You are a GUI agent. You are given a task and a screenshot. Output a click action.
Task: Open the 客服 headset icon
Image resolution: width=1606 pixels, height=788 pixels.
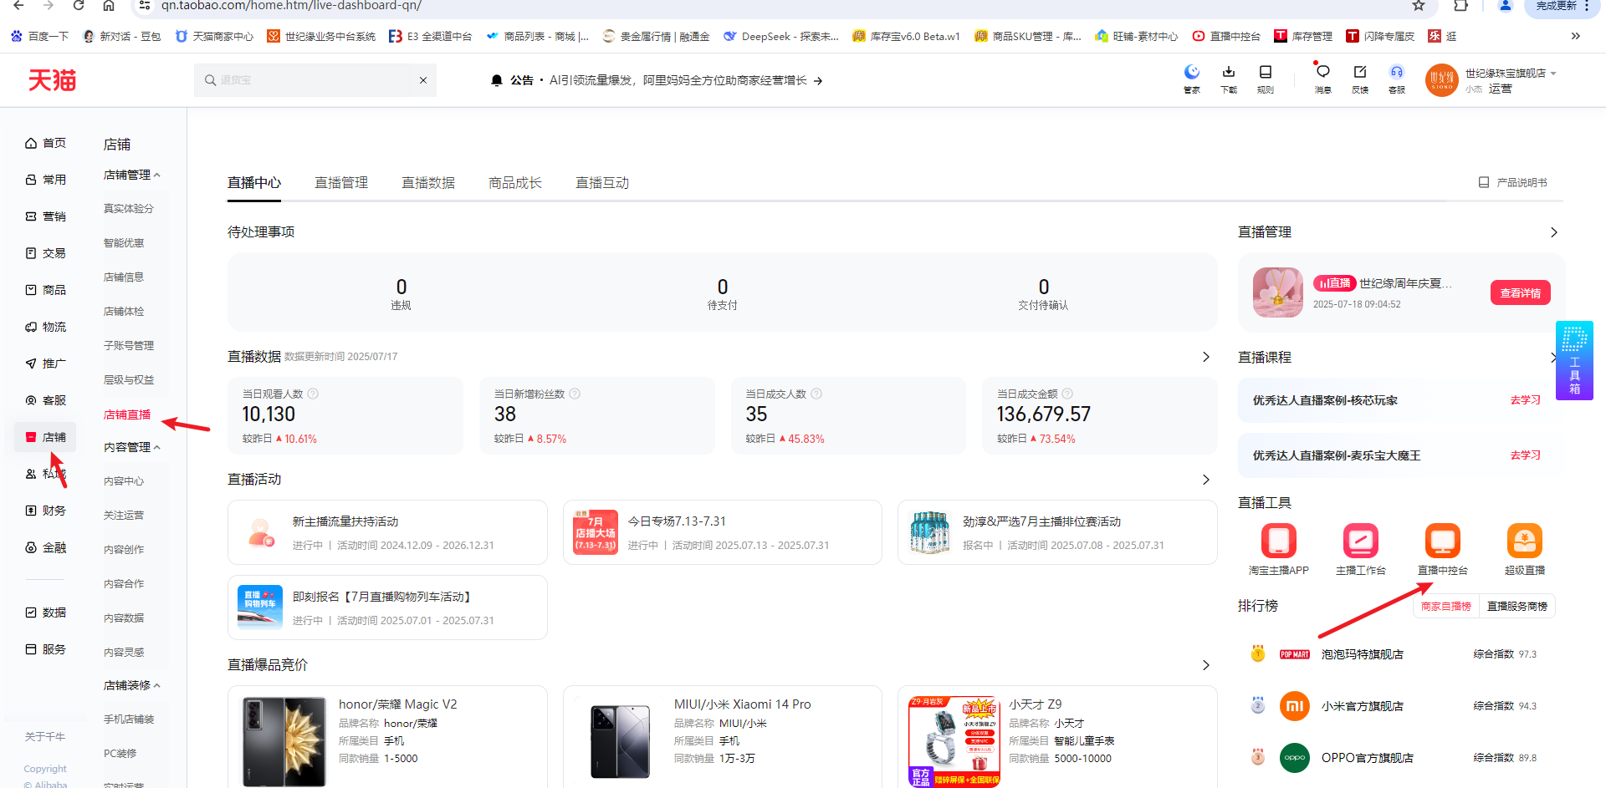tap(1396, 78)
